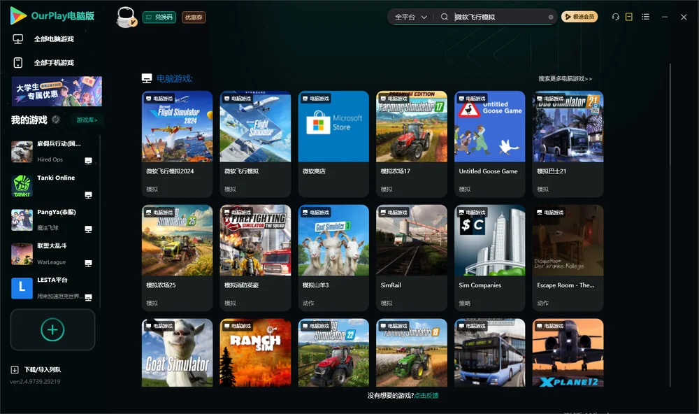The width and height of the screenshot is (699, 414).
Task: Click the 点击反馈 feedback link
Action: click(x=426, y=395)
